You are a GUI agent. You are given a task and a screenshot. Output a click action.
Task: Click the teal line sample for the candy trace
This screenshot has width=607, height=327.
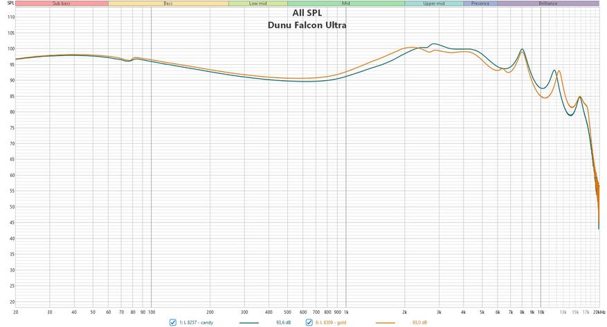pos(249,323)
